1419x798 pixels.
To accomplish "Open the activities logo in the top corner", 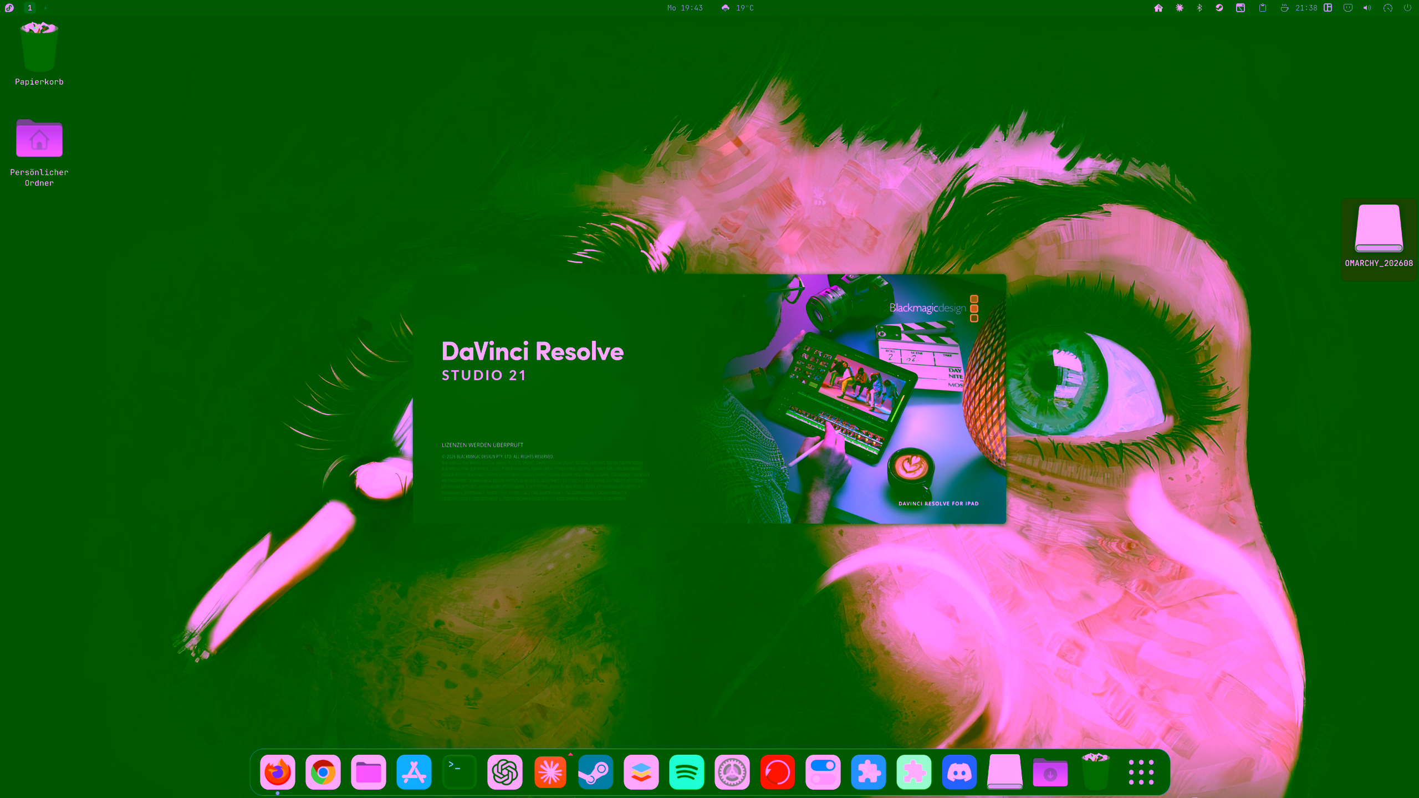I will click(x=9, y=8).
